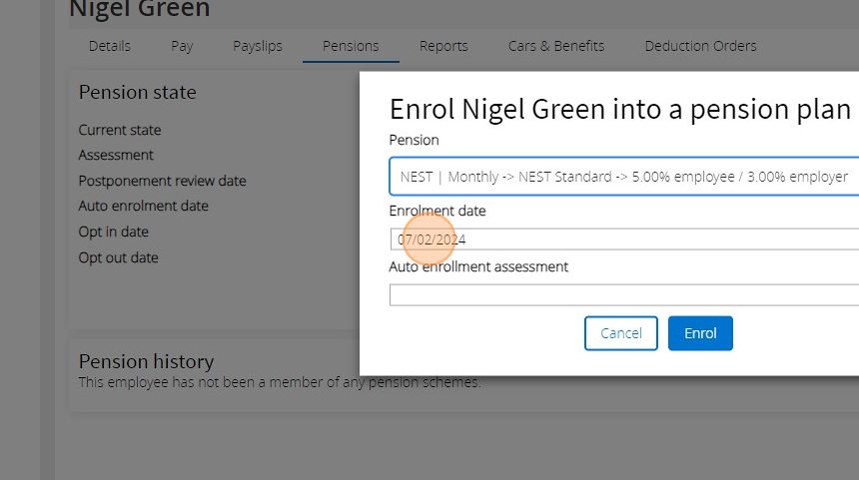The image size is (859, 480).
Task: Click the 'Pension history' section heading
Action: click(146, 361)
